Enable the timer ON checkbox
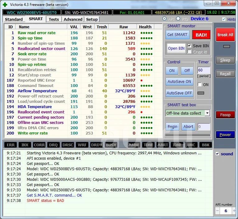 point(200,84)
